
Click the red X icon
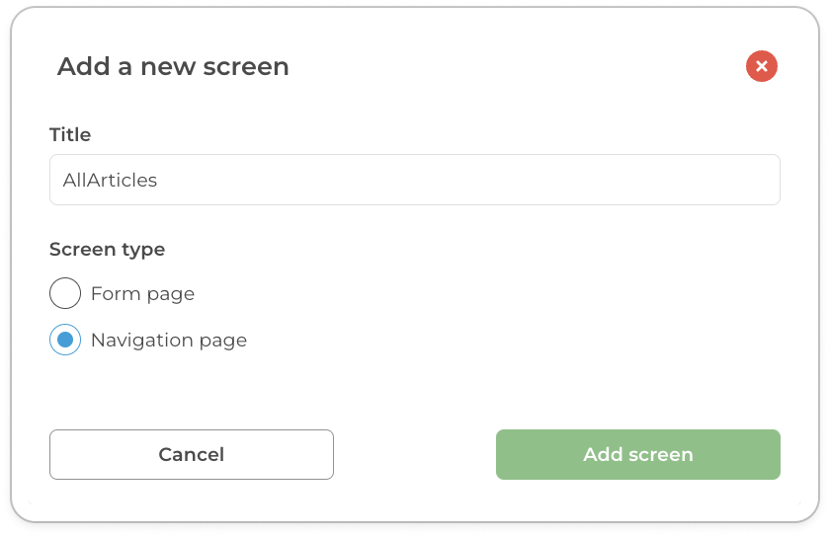(761, 66)
